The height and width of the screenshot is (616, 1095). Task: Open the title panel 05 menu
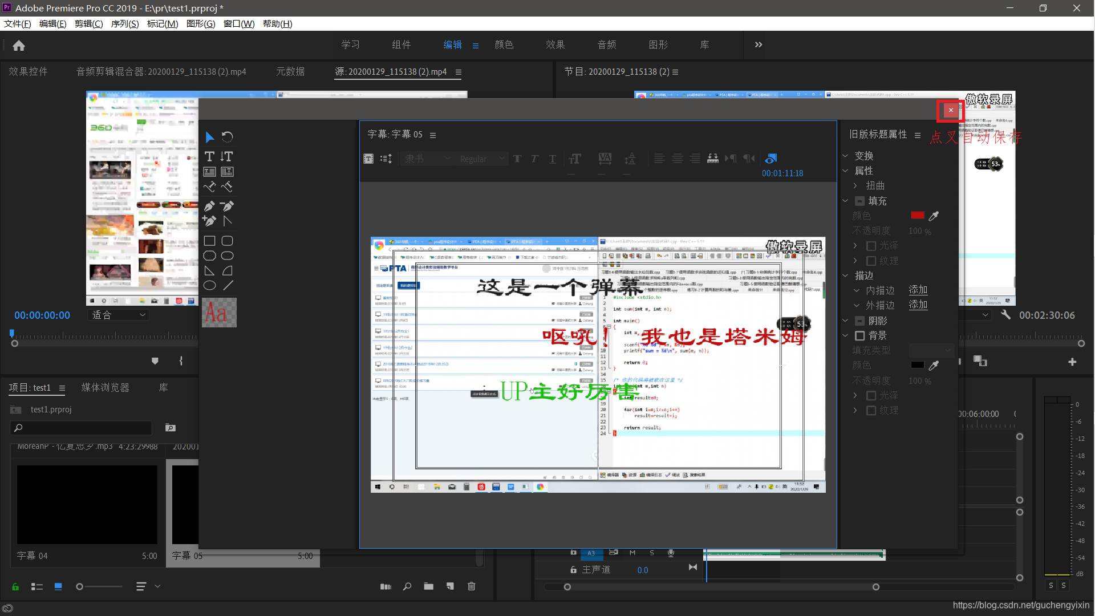click(433, 135)
